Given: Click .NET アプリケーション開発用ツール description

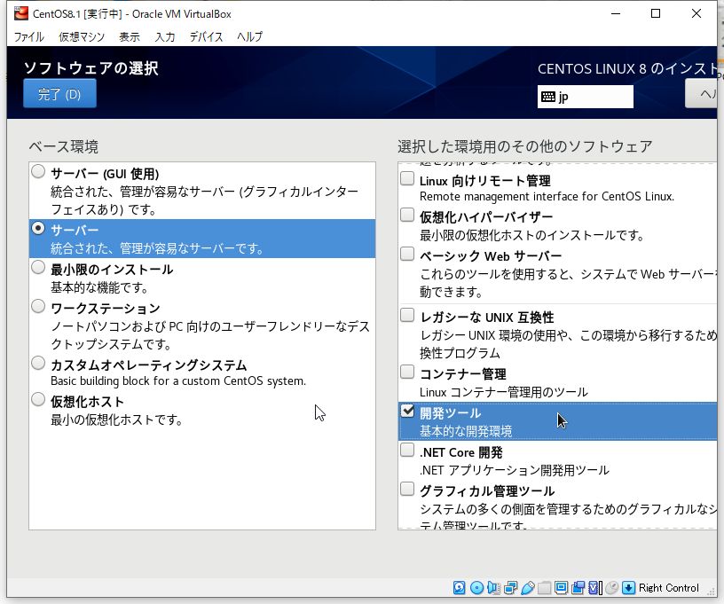Looking at the screenshot, I should tap(515, 470).
